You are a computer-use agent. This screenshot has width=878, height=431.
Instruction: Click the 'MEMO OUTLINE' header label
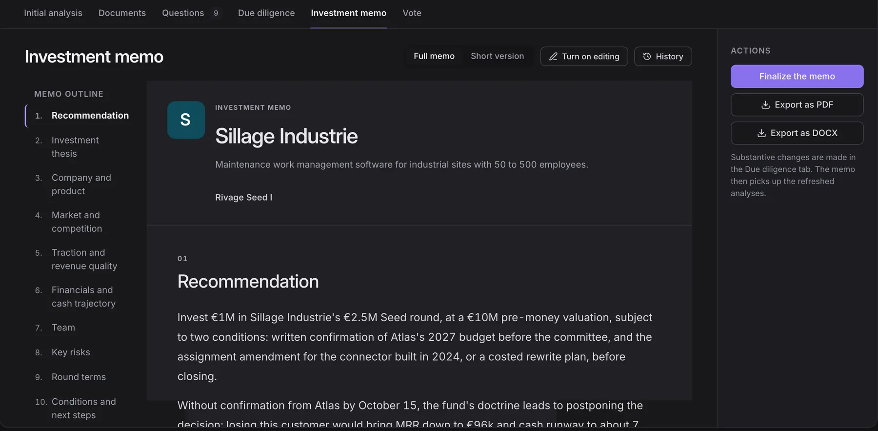69,94
